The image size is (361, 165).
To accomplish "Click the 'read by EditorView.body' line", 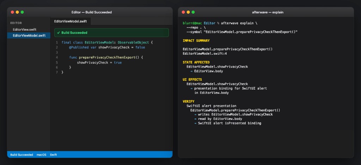I will pyautogui.click(x=218, y=119).
